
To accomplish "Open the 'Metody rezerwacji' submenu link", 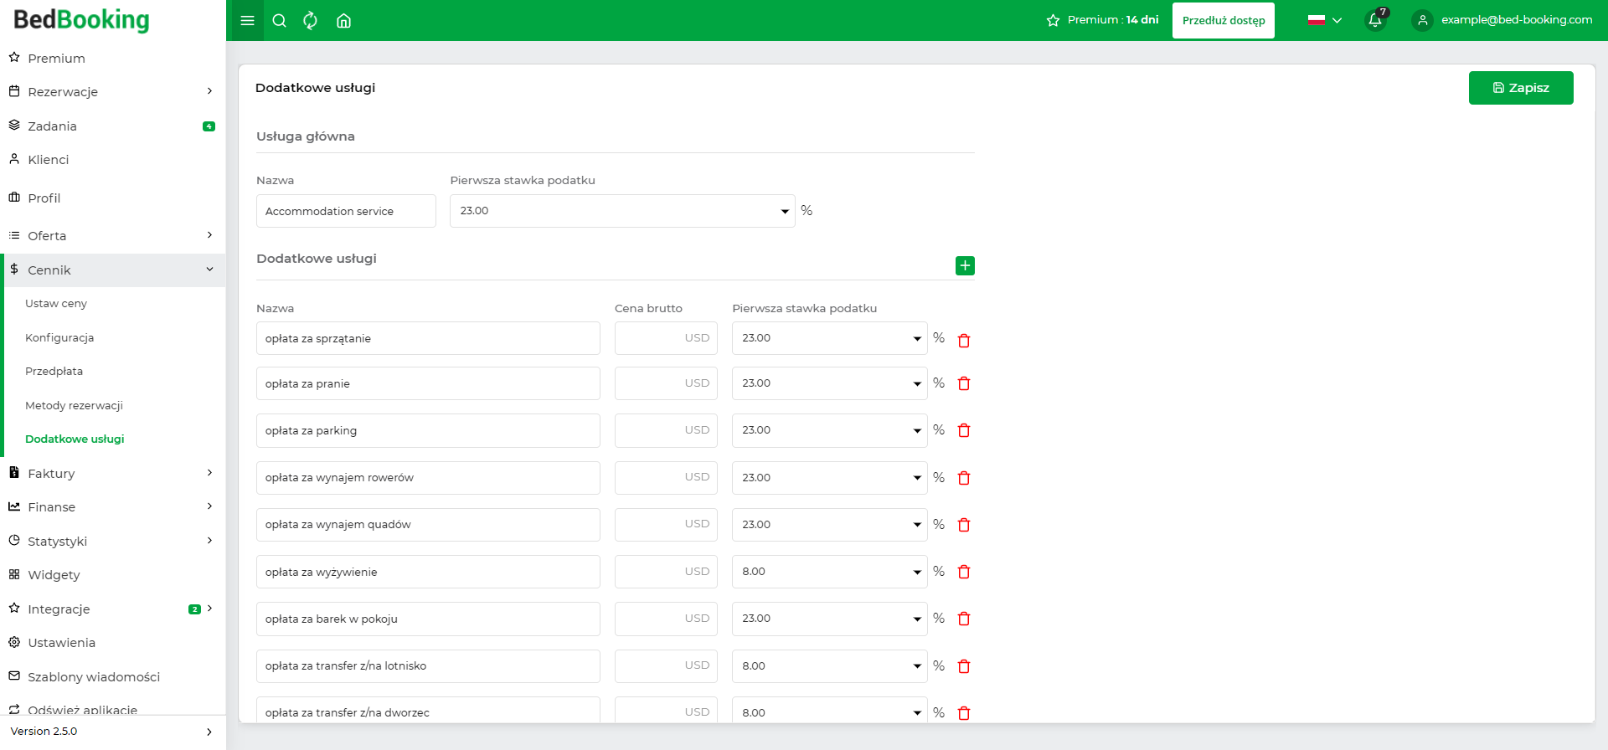I will click(74, 405).
